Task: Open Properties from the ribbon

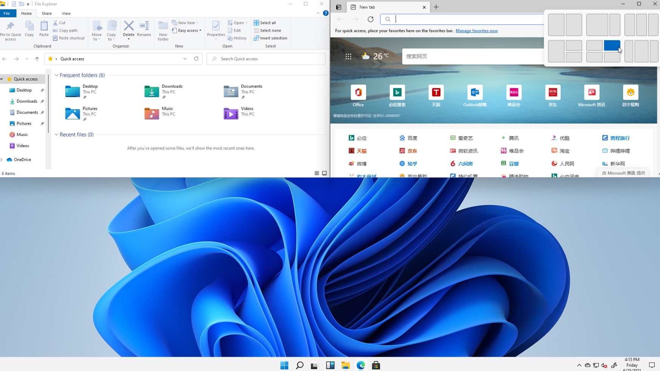Action: coord(216,26)
